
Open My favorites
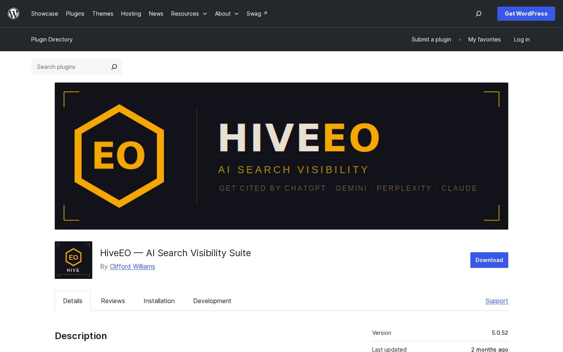tap(484, 40)
